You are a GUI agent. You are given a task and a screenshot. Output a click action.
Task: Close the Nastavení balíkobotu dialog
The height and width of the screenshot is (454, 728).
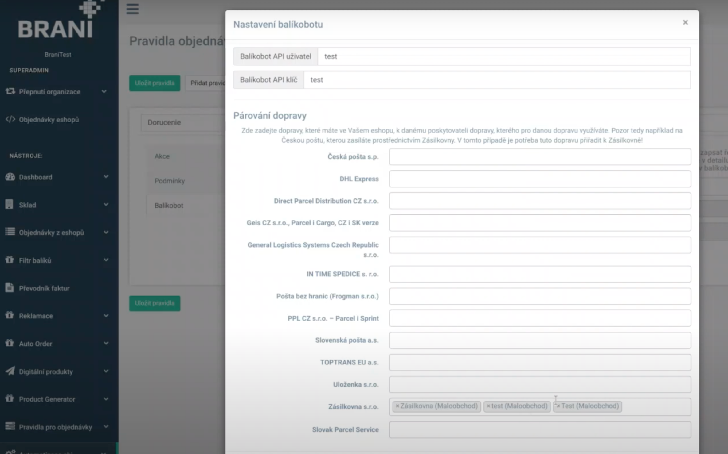(685, 22)
